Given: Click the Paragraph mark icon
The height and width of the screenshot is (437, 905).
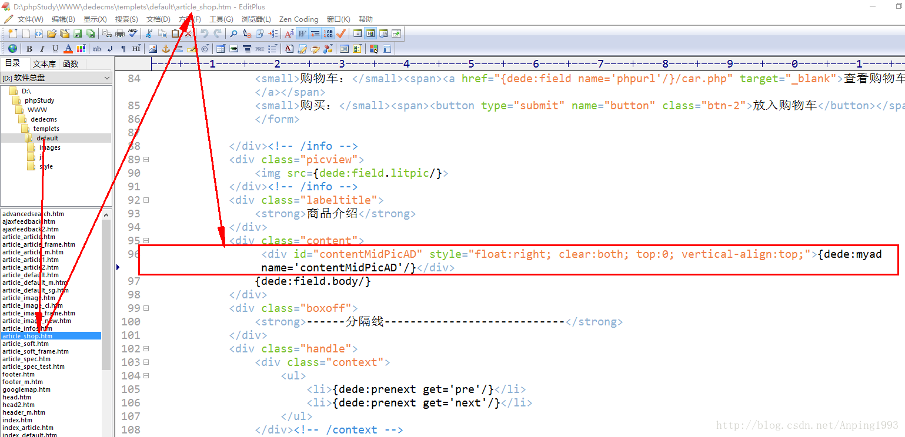Looking at the screenshot, I should (123, 49).
